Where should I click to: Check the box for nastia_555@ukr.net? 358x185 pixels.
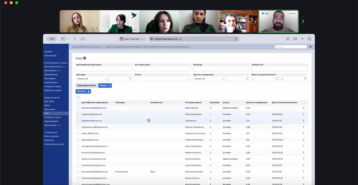[78, 133]
